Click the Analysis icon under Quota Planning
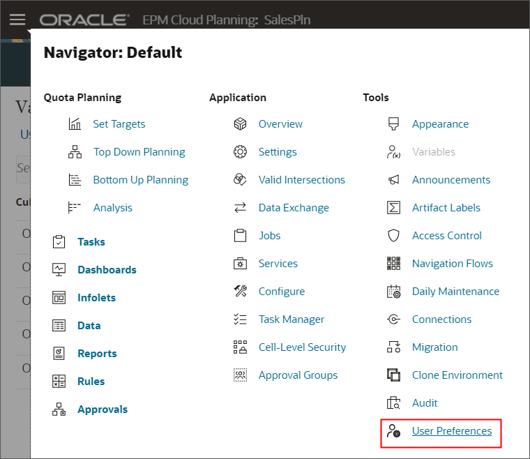 pos(75,208)
